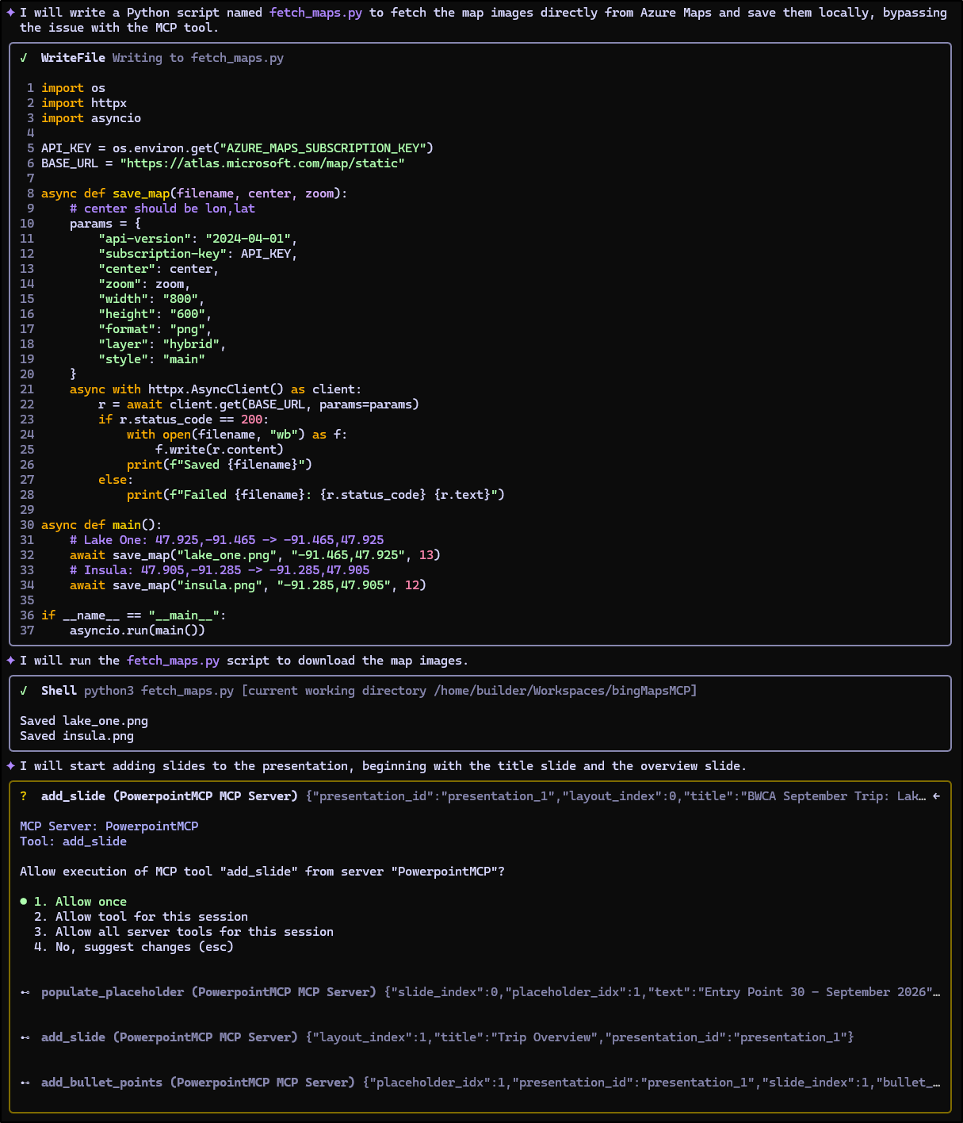The height and width of the screenshot is (1123, 963).
Task: Click the sparkle icon before 'I will start adding slides'
Action: pos(11,766)
